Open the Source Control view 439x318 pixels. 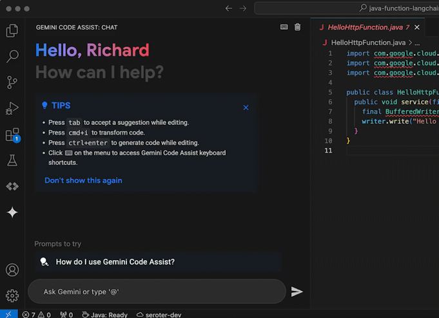(x=12, y=82)
